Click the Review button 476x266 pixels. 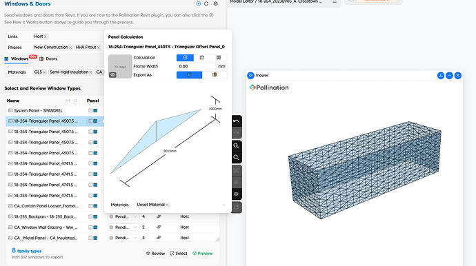(155, 254)
